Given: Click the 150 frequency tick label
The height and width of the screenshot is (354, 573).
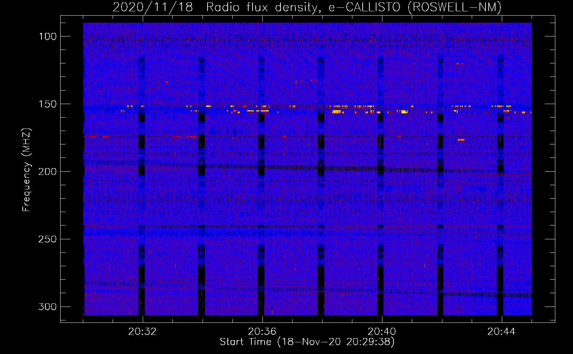Looking at the screenshot, I should [x=47, y=104].
